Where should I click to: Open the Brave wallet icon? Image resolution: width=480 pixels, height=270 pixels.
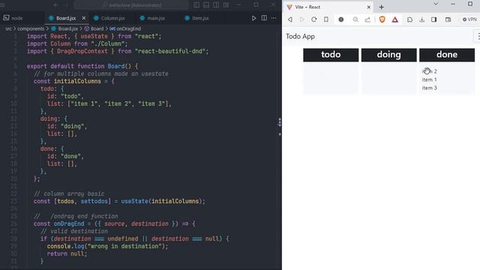tap(448, 19)
